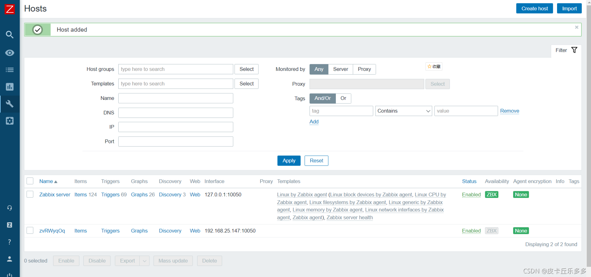Click Select next to Templates
The height and width of the screenshot is (277, 591).
click(x=247, y=84)
